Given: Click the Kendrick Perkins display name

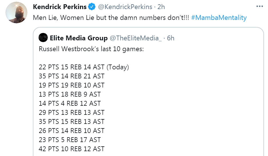Looking at the screenshot, I should pos(60,7).
